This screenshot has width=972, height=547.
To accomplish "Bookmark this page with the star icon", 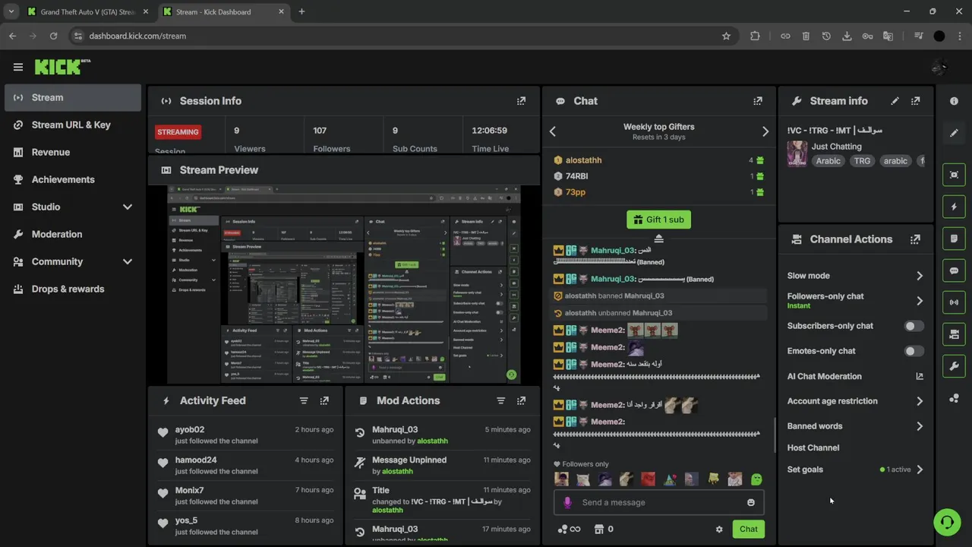I will click(x=726, y=36).
